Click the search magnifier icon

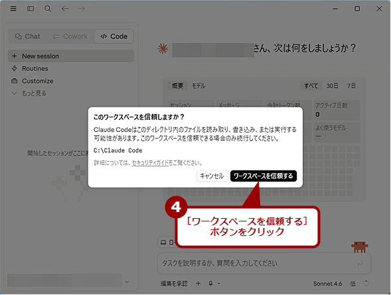coord(48,9)
